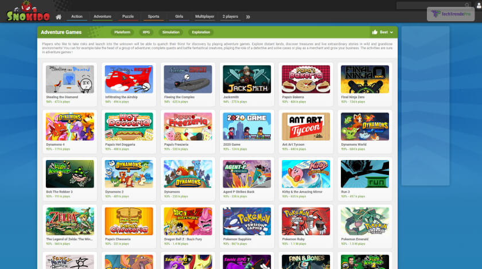Screen dimensions: 482x269
Task: Click the thumbs-up Best icon
Action: 375,32
